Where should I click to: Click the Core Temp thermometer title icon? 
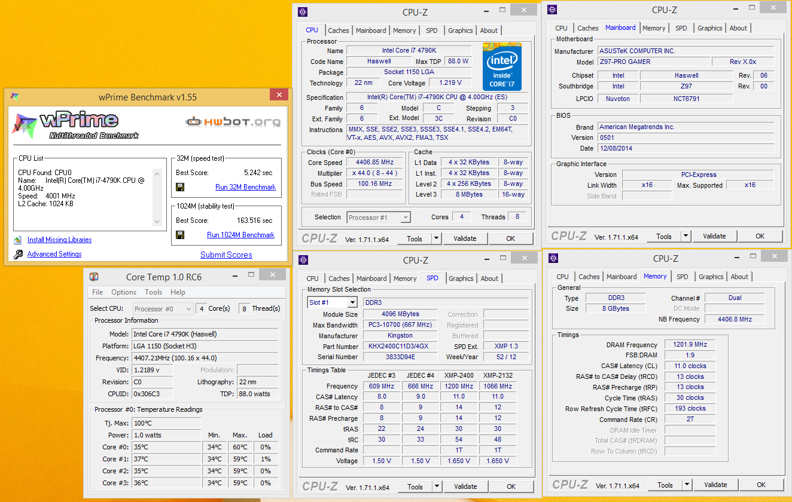(x=94, y=277)
